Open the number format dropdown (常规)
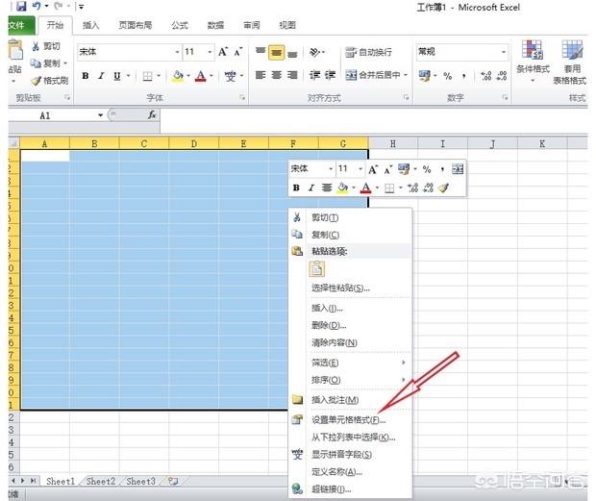The height and width of the screenshot is (501, 596). 503,52
